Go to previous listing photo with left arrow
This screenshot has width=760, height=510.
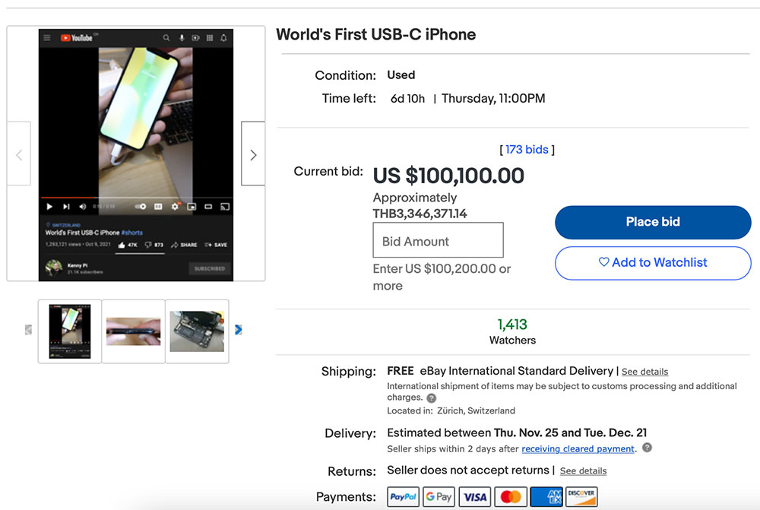click(x=19, y=154)
